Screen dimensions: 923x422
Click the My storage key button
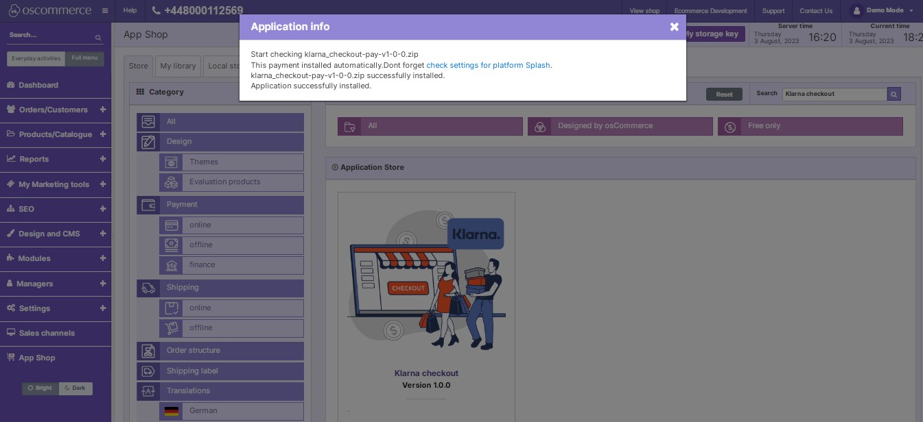click(x=715, y=34)
